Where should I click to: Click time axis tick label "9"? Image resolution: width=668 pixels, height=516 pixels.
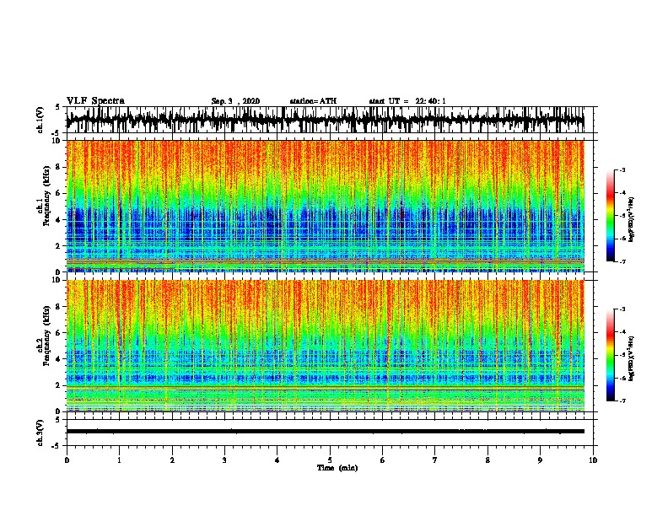click(540, 460)
